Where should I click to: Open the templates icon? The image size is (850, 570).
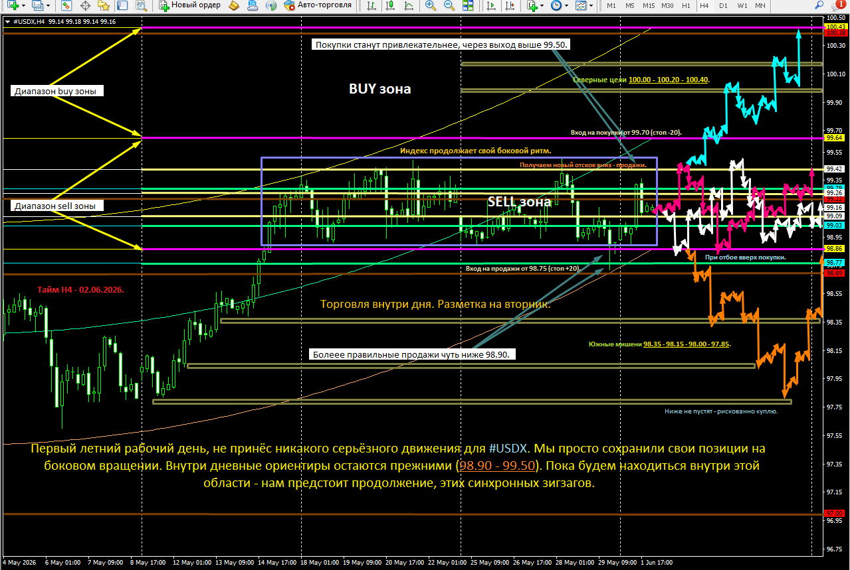[x=580, y=5]
